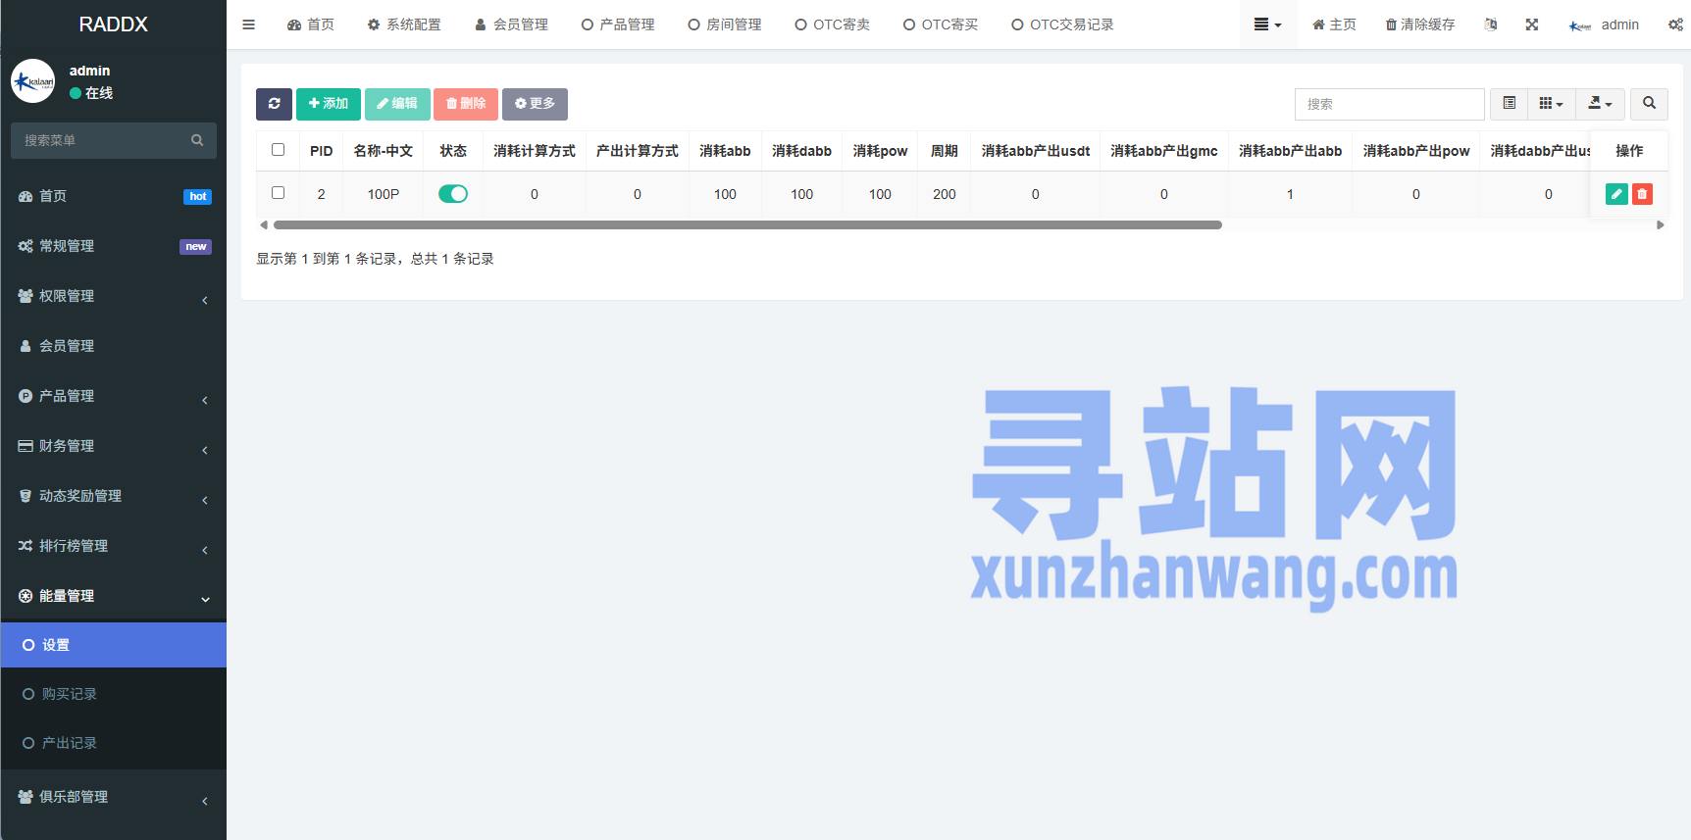Click the table horizontal scrollbar thumb
This screenshot has width=1691, height=840.
tap(747, 225)
